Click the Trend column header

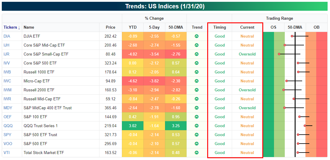[197, 27]
